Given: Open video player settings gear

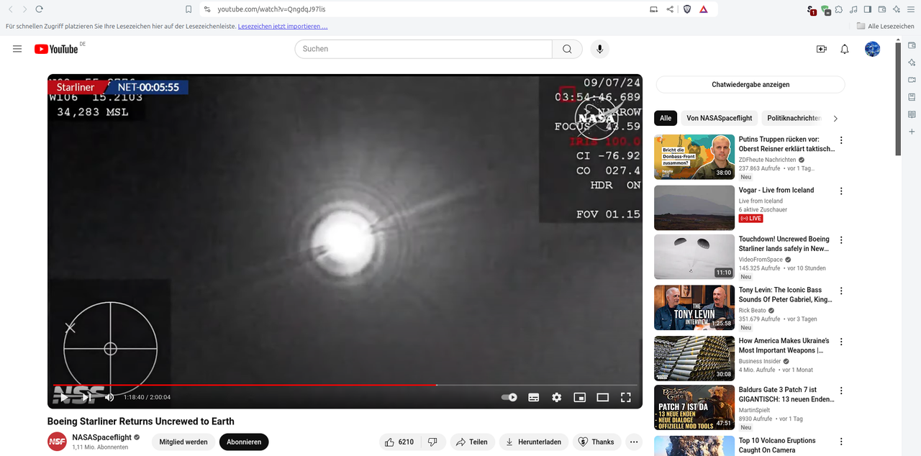Looking at the screenshot, I should pyautogui.click(x=556, y=397).
